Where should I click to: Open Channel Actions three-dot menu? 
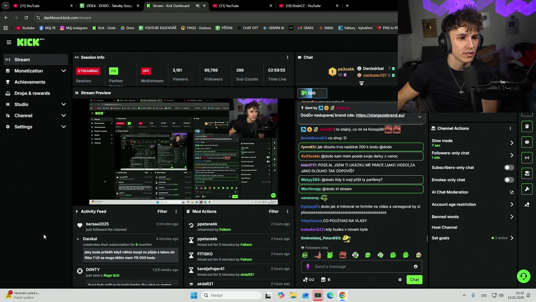pyautogui.click(x=510, y=128)
